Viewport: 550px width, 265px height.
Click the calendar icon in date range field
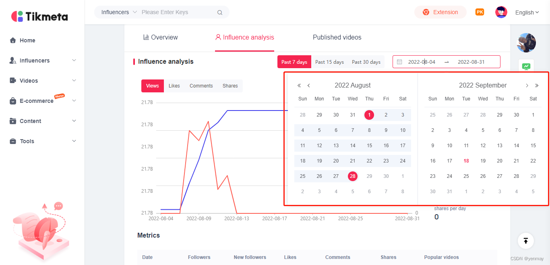[399, 62]
